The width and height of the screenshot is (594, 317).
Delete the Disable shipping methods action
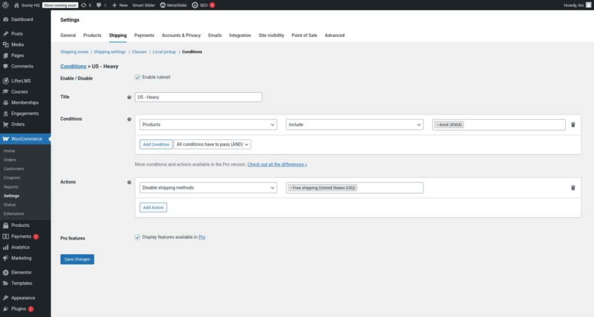573,188
